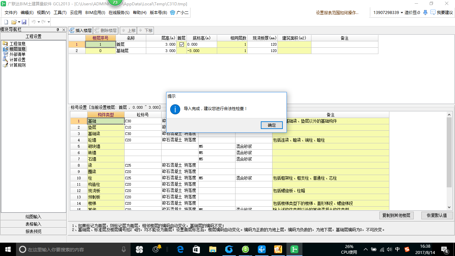Select 楼层序号 cell with value 1
The height and width of the screenshot is (256, 455).
pyautogui.click(x=100, y=44)
